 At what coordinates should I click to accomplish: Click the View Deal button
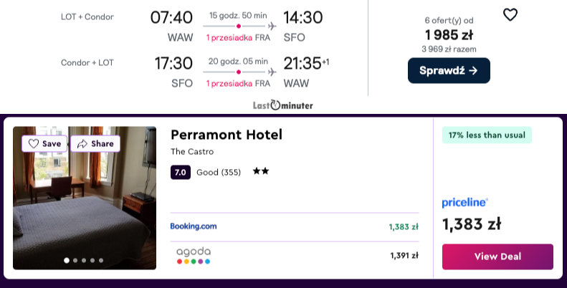[x=497, y=256]
